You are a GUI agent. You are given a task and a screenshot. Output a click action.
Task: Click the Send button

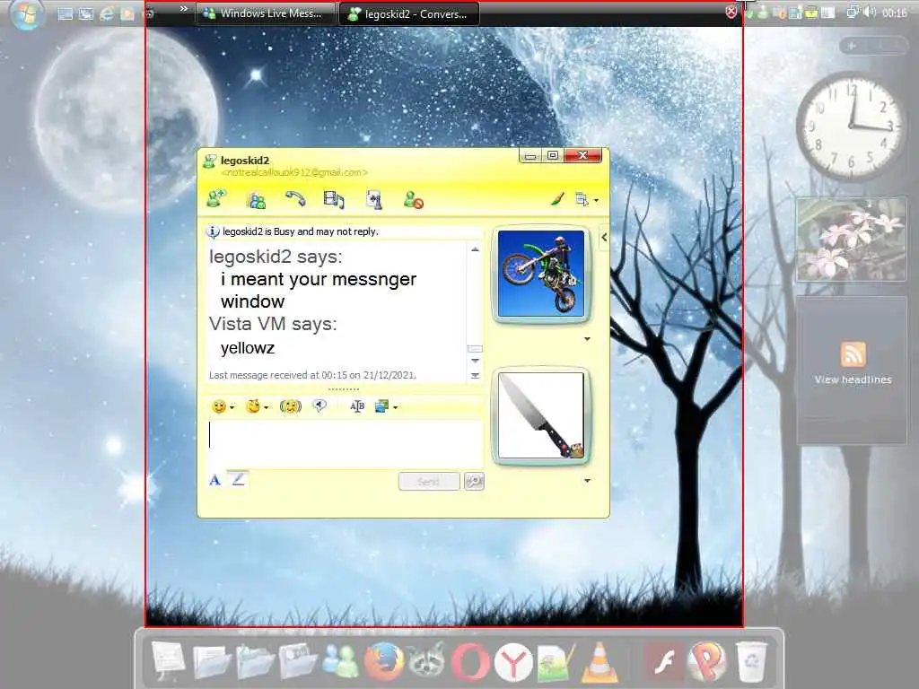pyautogui.click(x=429, y=481)
